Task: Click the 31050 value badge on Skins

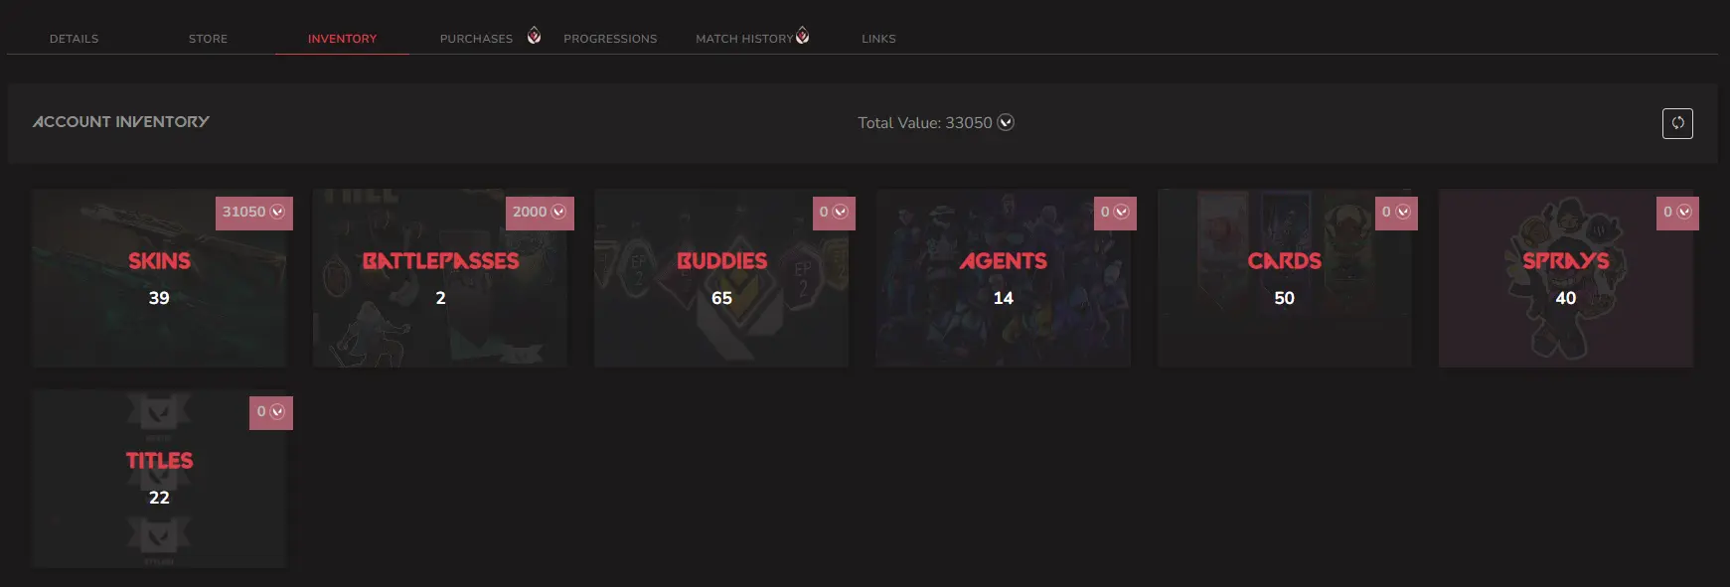Action: [x=254, y=212]
